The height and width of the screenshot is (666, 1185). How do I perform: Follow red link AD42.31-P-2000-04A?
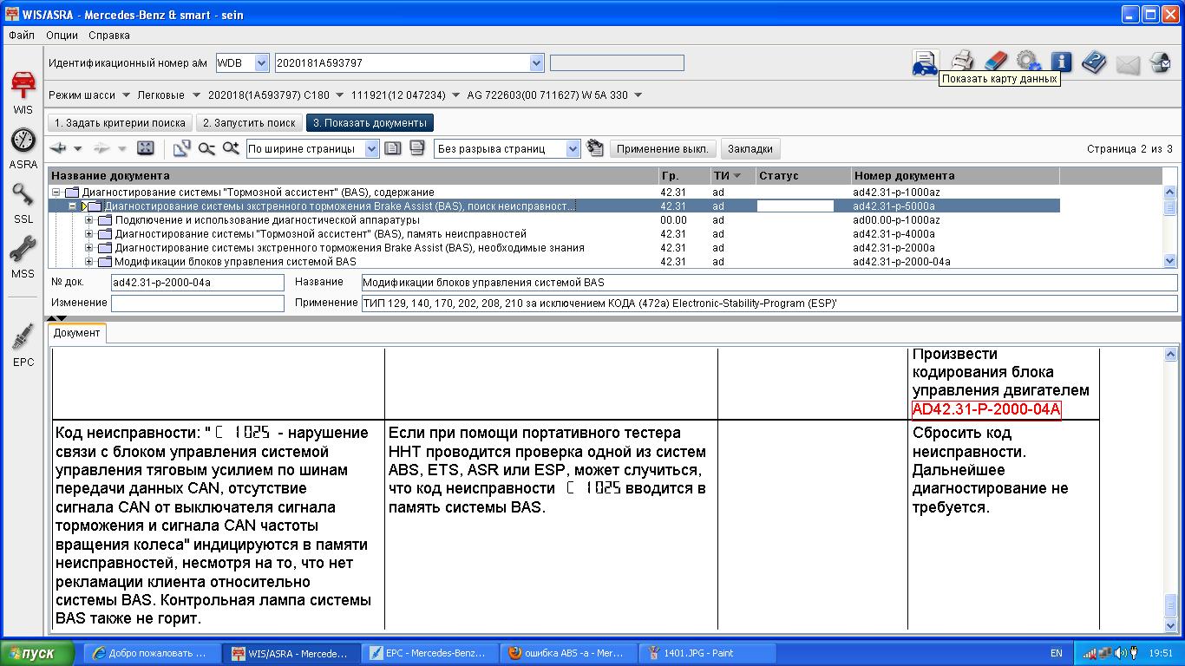point(986,410)
